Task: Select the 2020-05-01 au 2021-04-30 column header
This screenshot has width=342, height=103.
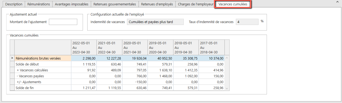Action: click(135, 47)
